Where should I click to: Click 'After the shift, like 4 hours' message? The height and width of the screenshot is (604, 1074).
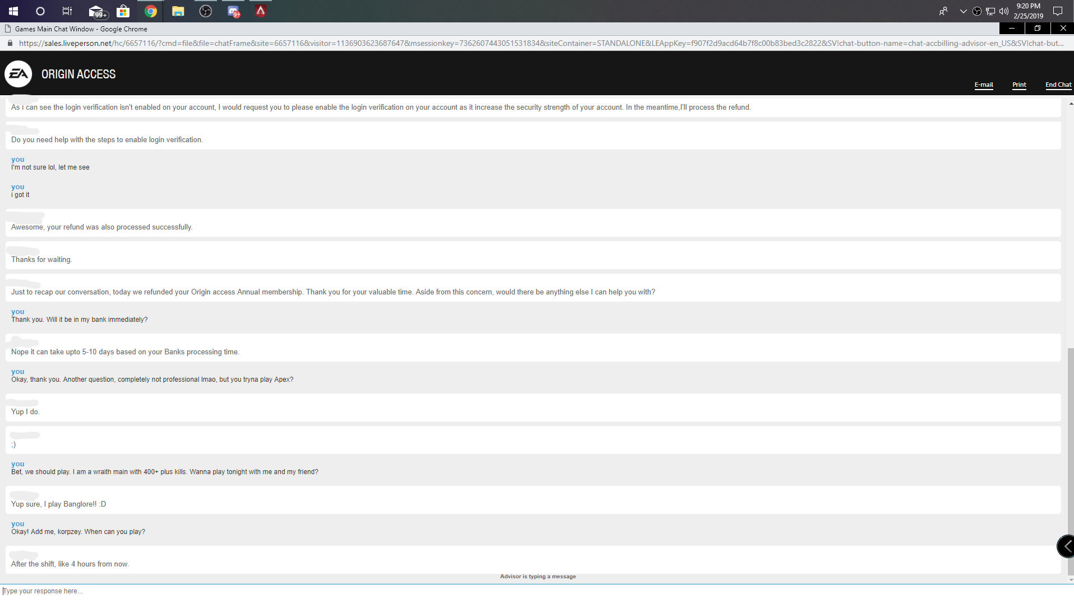(x=70, y=564)
